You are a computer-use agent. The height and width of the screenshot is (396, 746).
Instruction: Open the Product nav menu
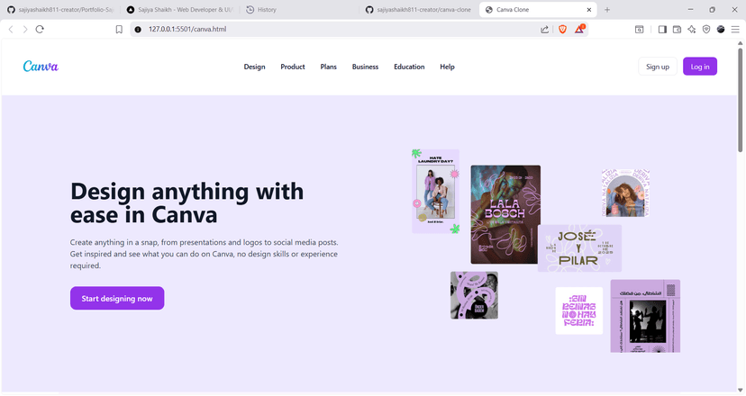pyautogui.click(x=293, y=67)
